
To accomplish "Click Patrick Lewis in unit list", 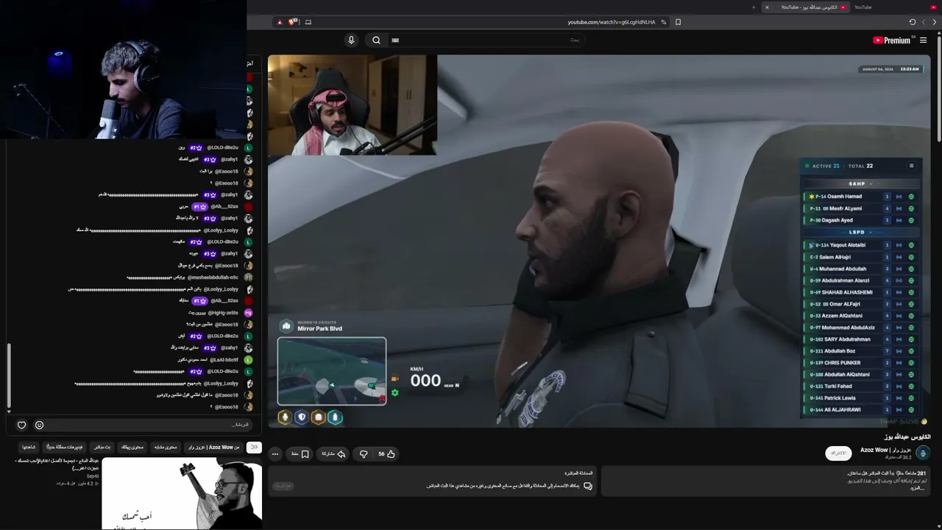I will pos(840,398).
